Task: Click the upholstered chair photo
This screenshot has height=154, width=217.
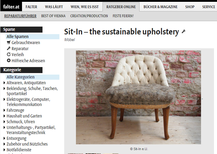Action: point(138,97)
